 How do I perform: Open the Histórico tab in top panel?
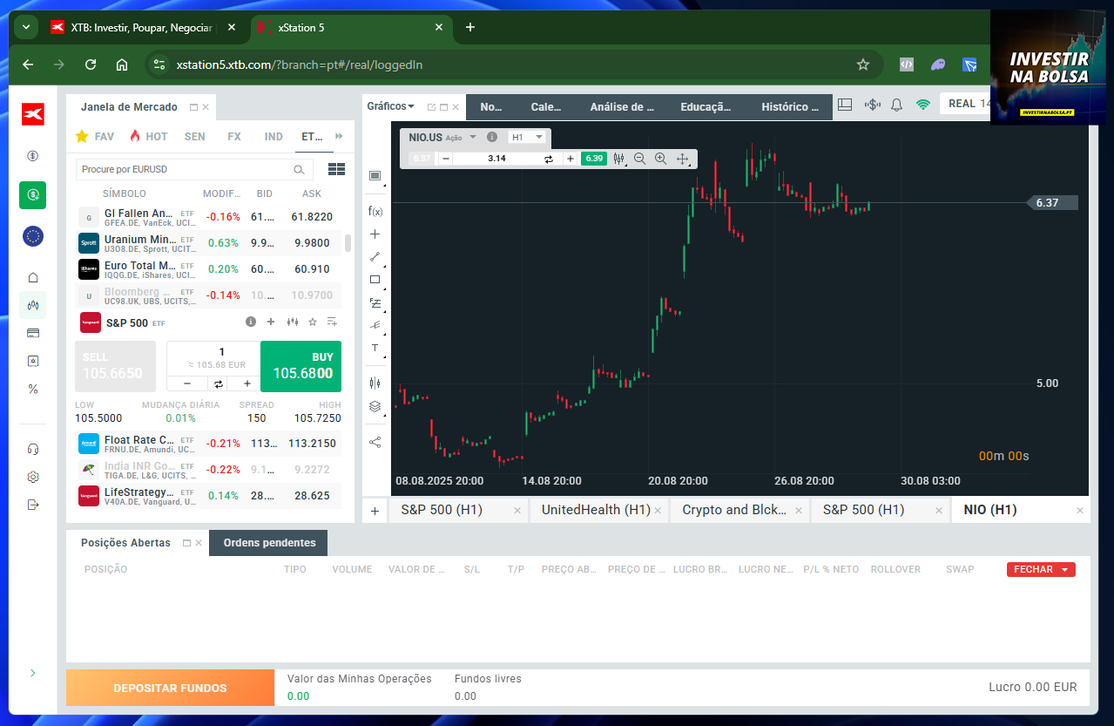pyautogui.click(x=790, y=107)
